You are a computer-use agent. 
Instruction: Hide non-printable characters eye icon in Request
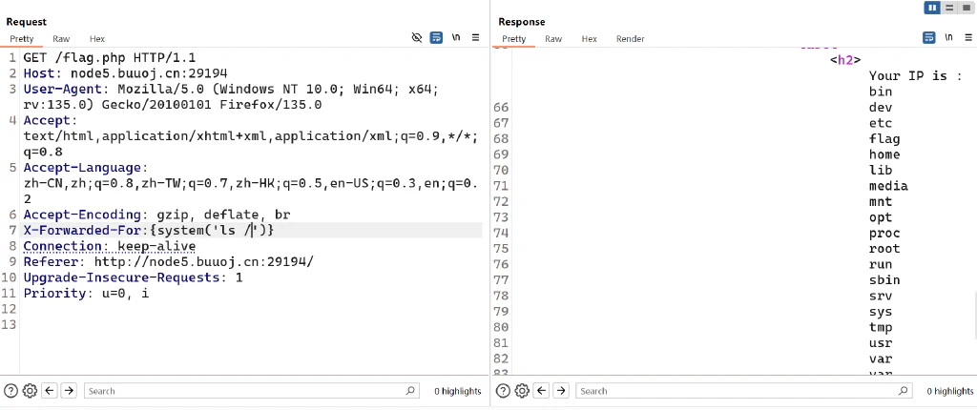point(417,38)
